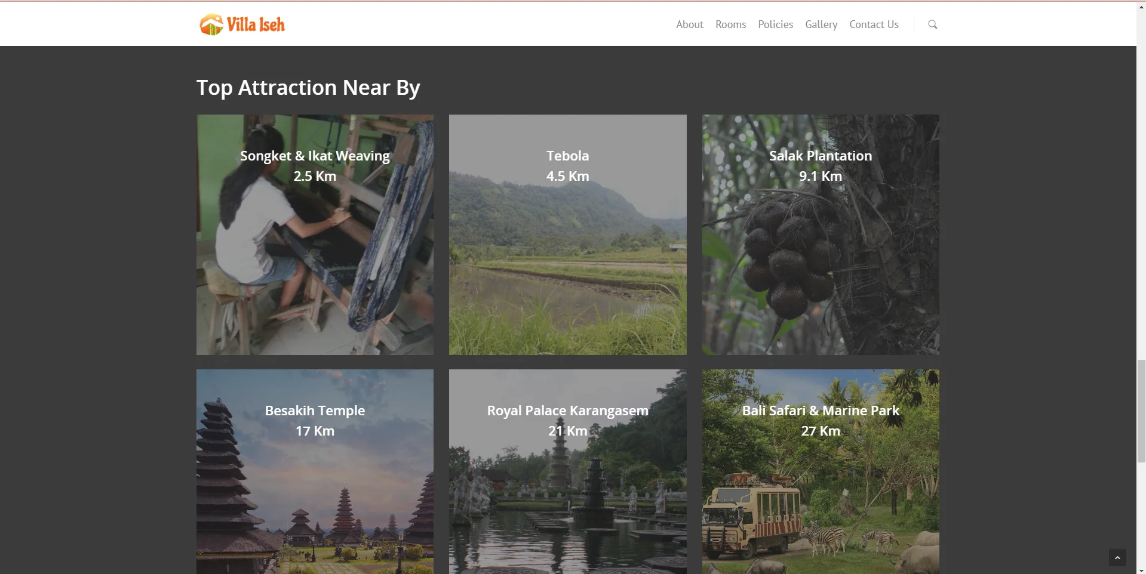Screen dimensions: 1146x574
Task: View the Bali Safari & Marine Park card
Action: (821, 471)
